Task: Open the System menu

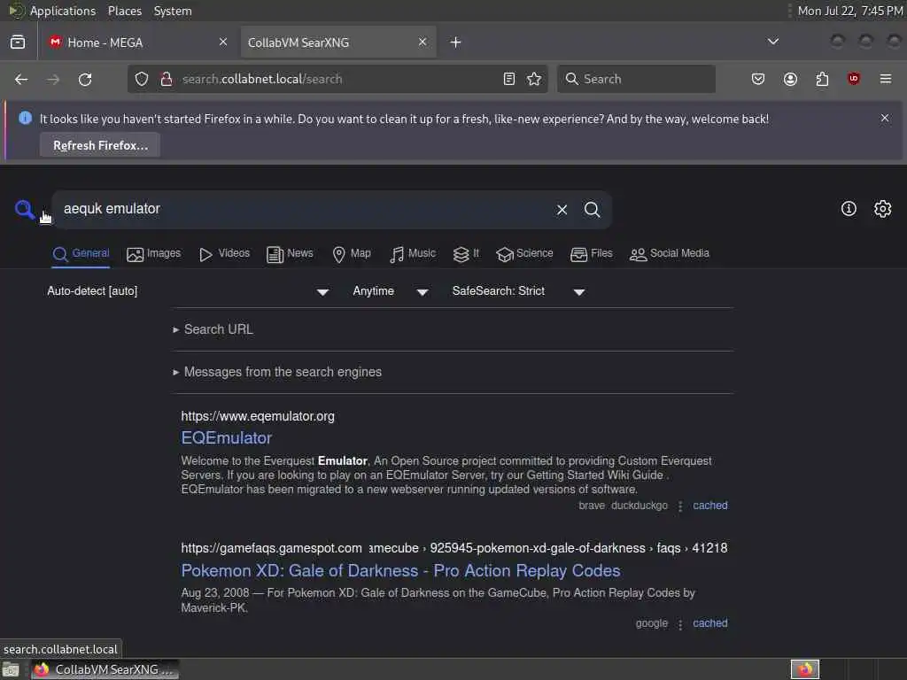Action: tap(173, 11)
